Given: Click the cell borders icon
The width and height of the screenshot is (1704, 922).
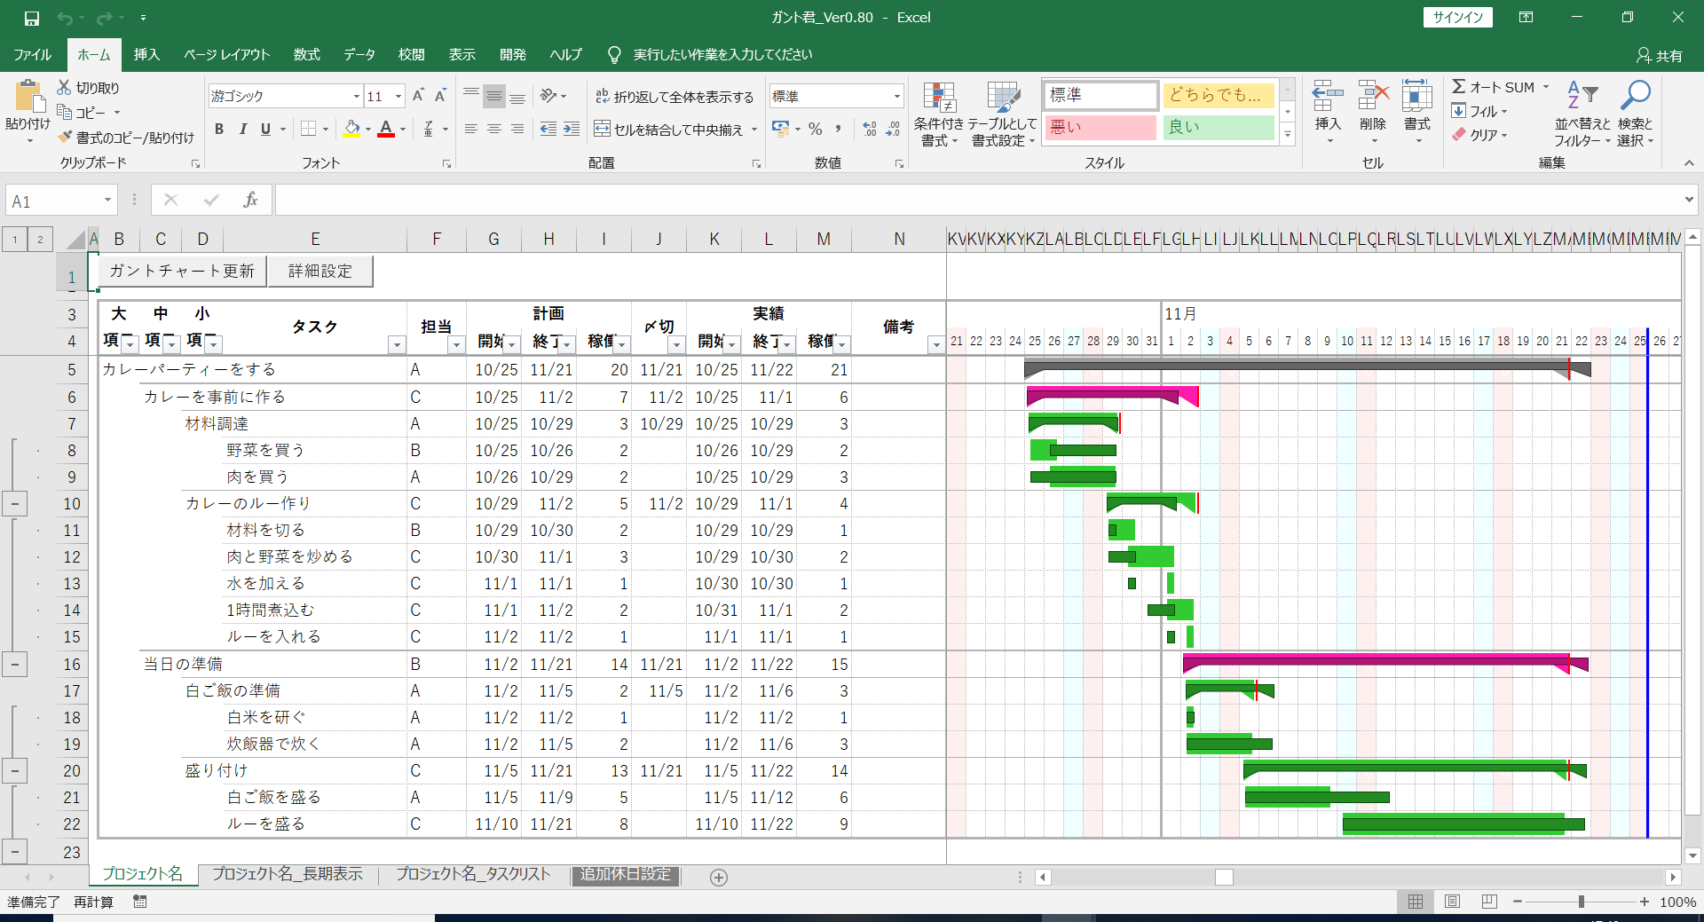Looking at the screenshot, I should (x=308, y=130).
